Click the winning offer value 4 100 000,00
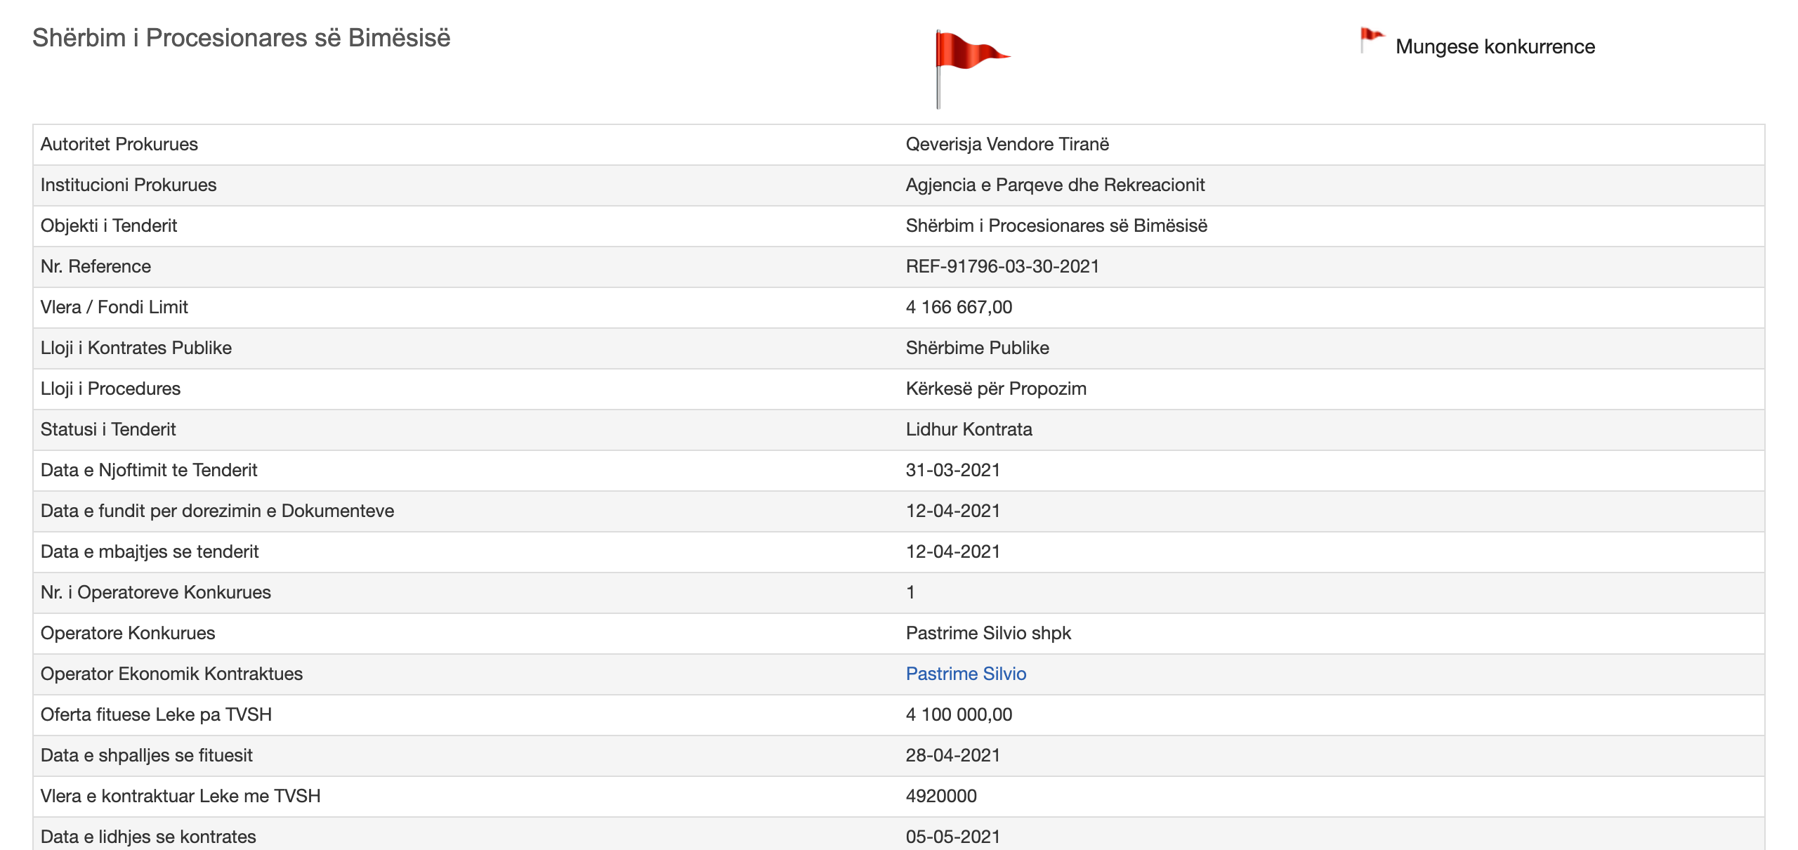Image resolution: width=1798 pixels, height=850 pixels. coord(959,714)
